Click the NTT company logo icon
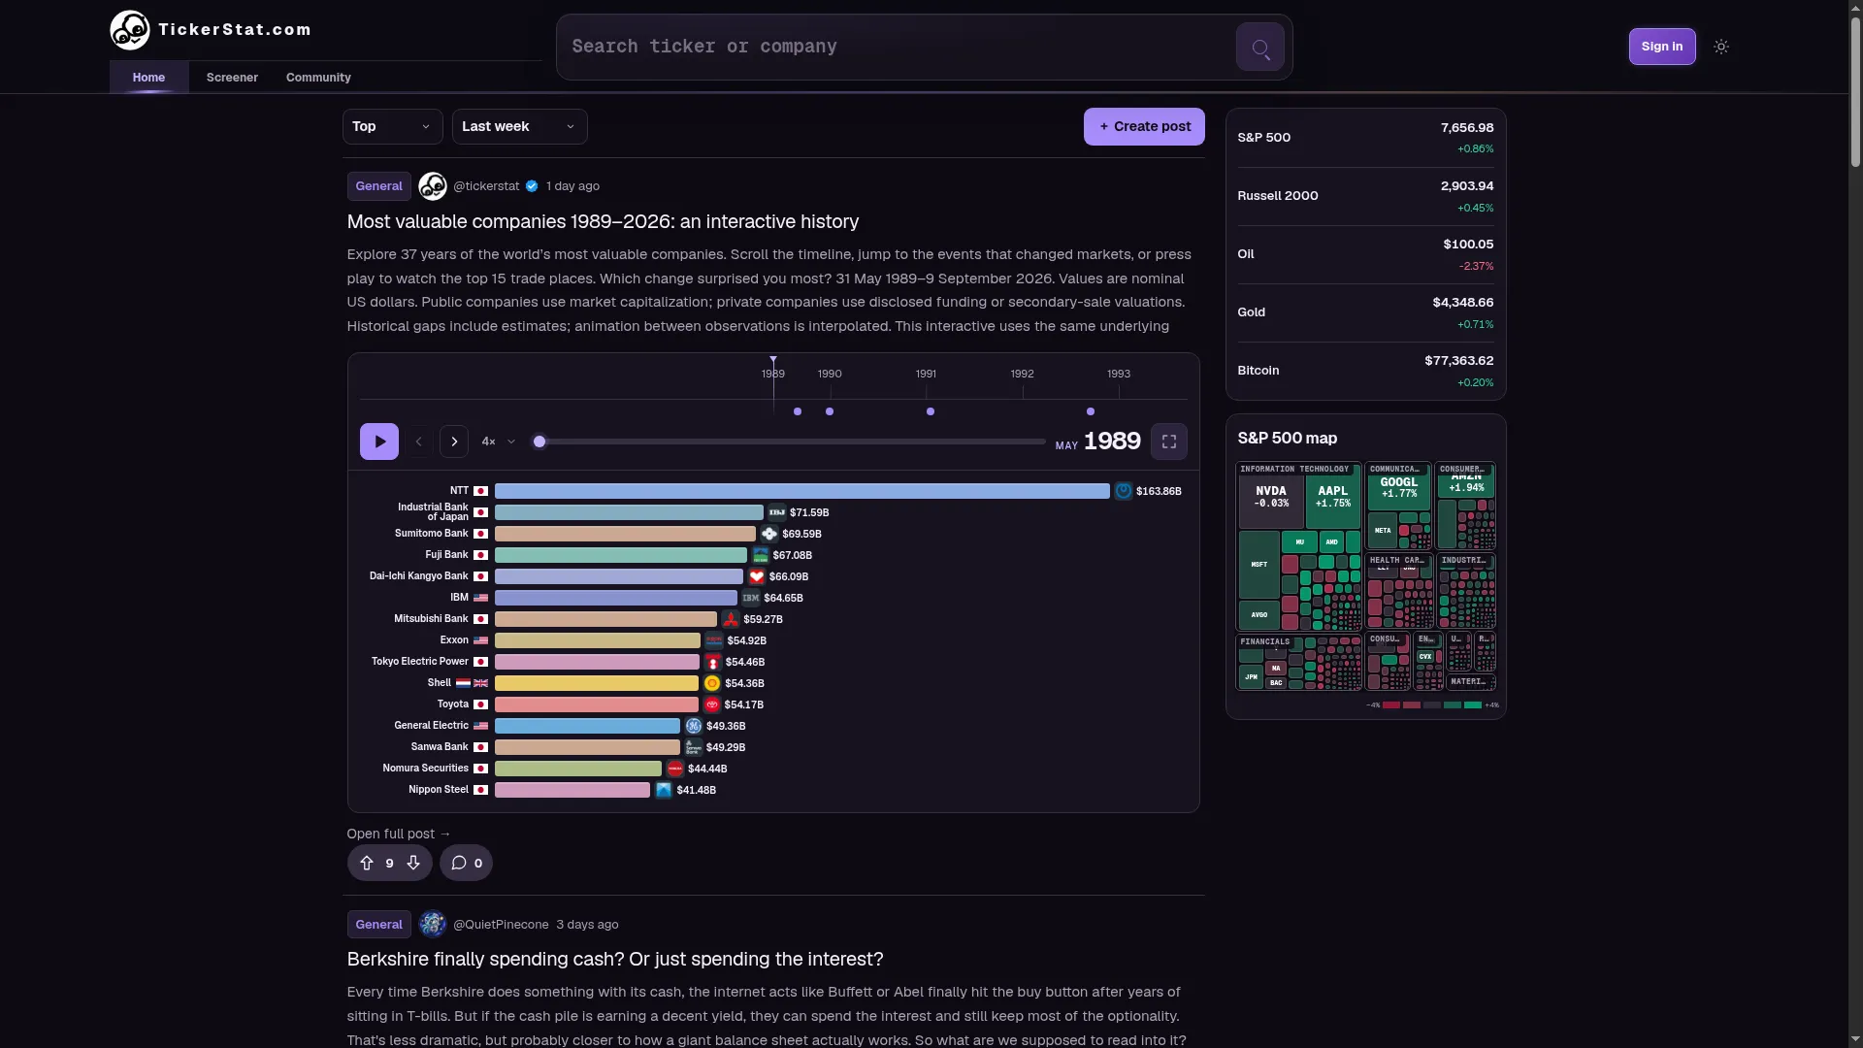 1123,491
